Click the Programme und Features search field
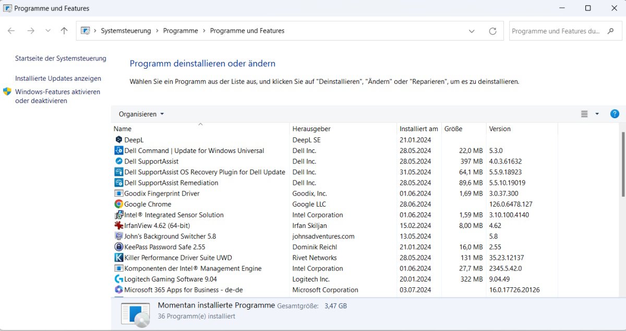Viewport: 626px width, 331px height. coord(556,31)
